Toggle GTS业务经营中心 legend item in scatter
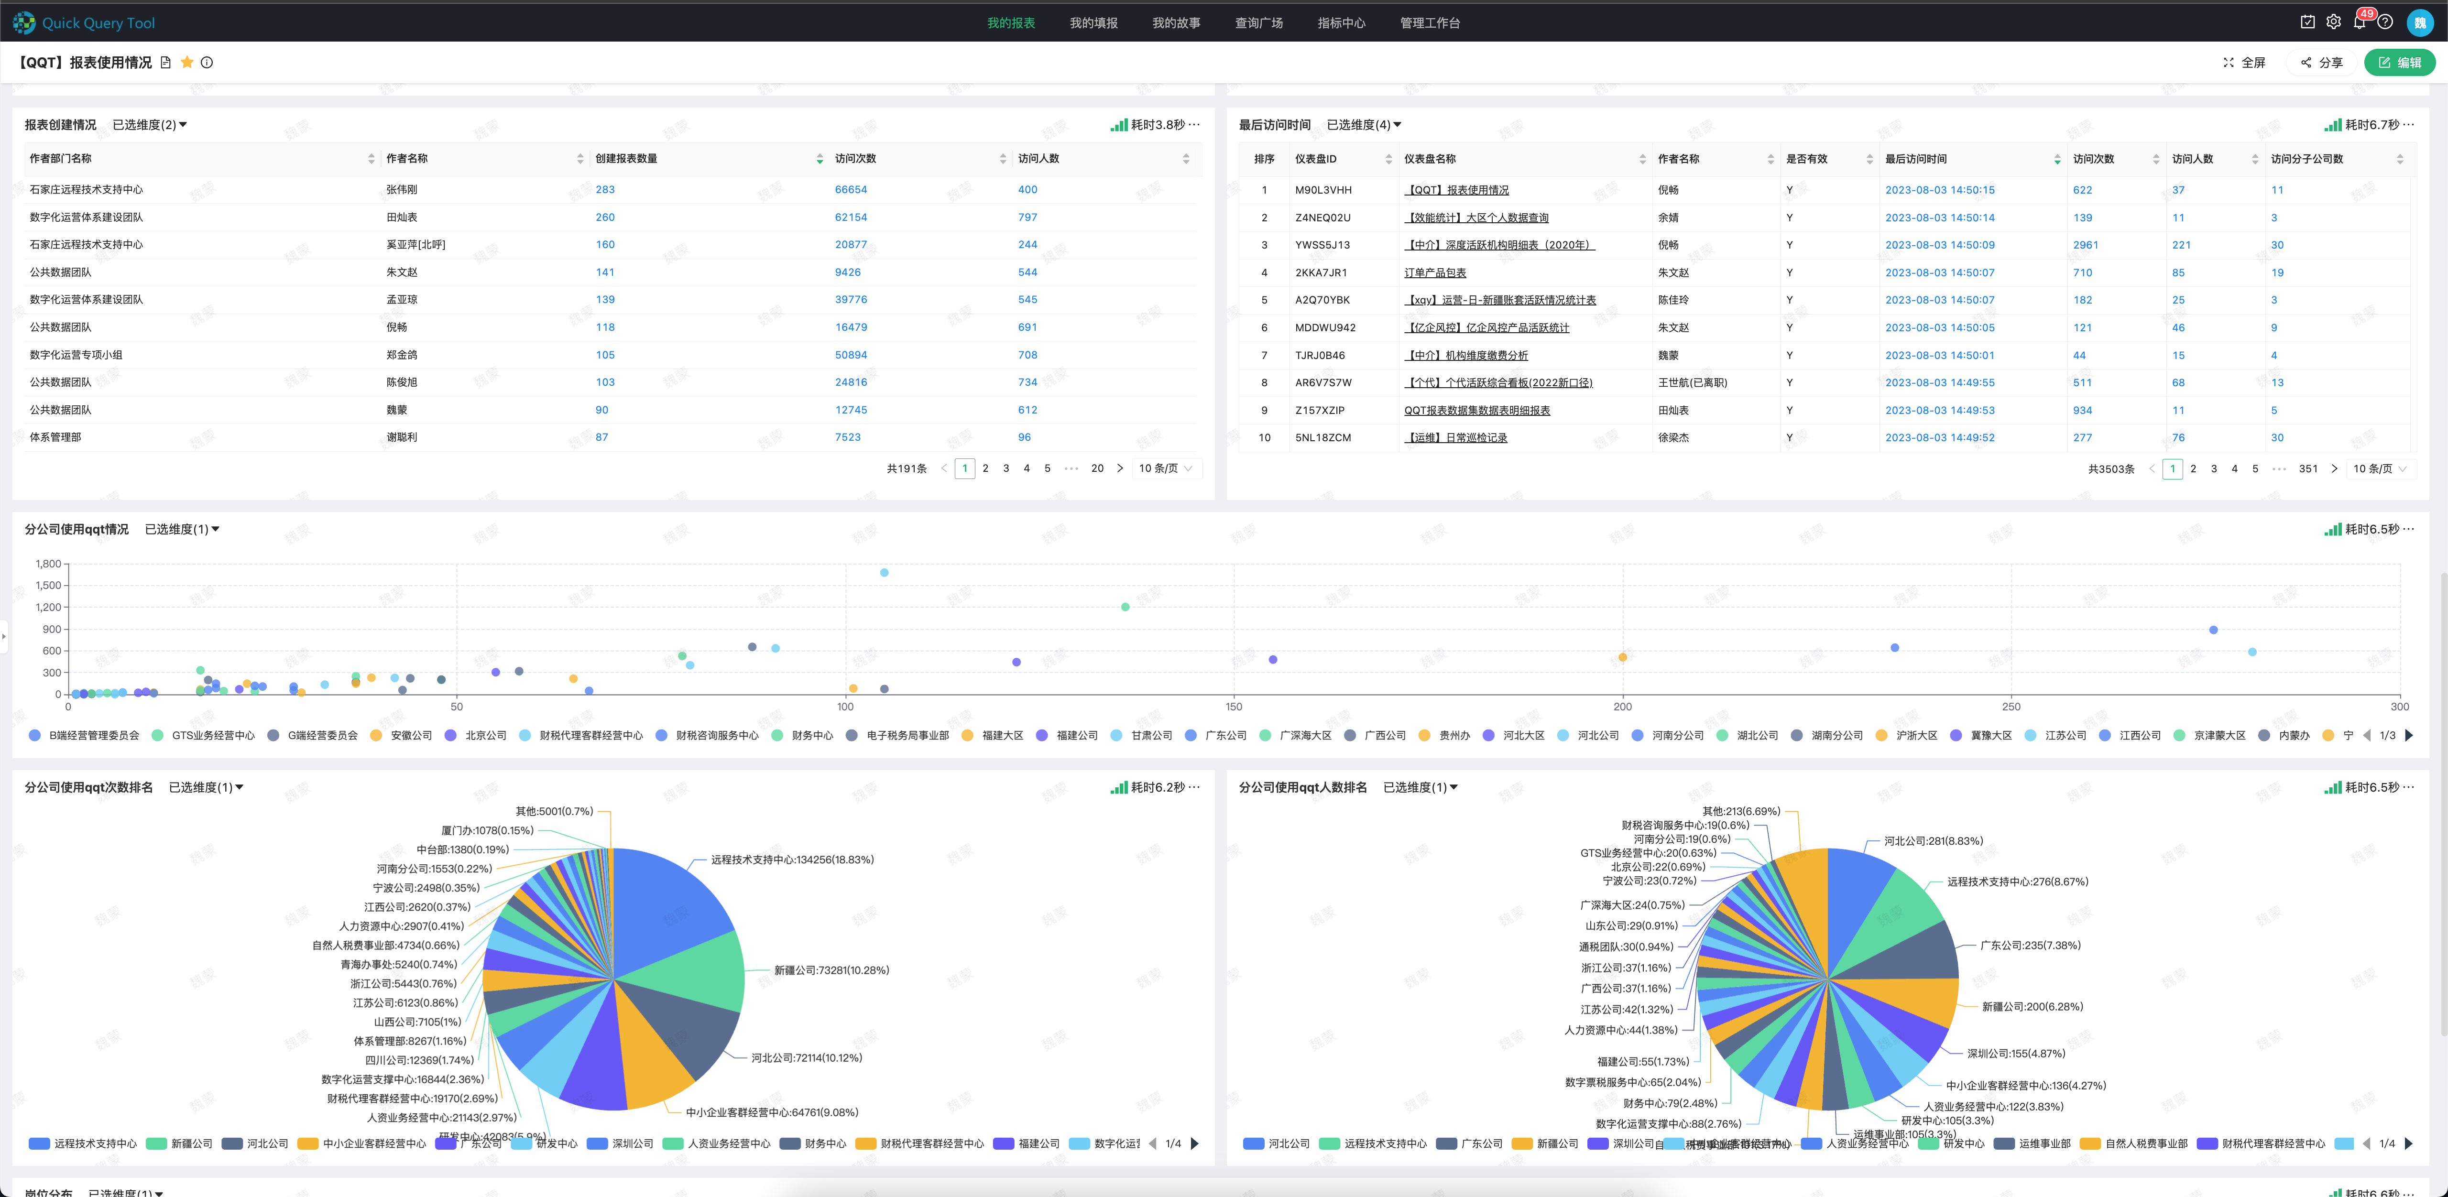 pos(203,735)
